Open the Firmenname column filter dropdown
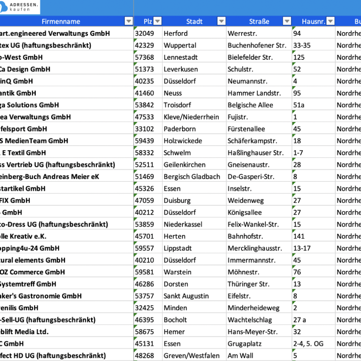The image size is (361, 361). (x=129, y=21)
